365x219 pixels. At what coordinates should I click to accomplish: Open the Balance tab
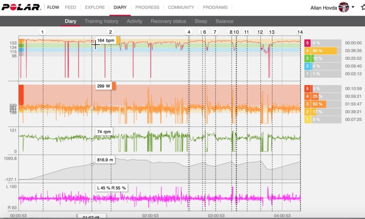coord(225,21)
